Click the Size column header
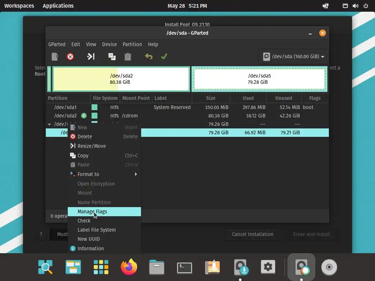 pyautogui.click(x=211, y=98)
